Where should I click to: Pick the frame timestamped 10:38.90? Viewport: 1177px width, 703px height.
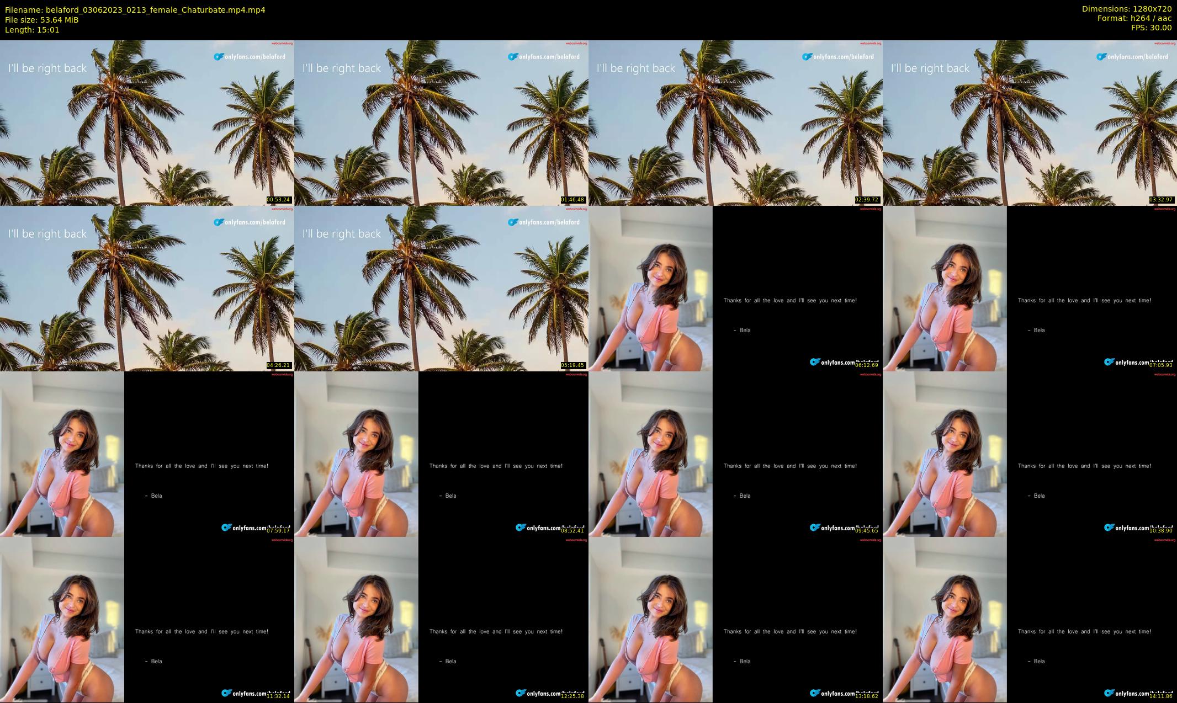click(x=1030, y=454)
